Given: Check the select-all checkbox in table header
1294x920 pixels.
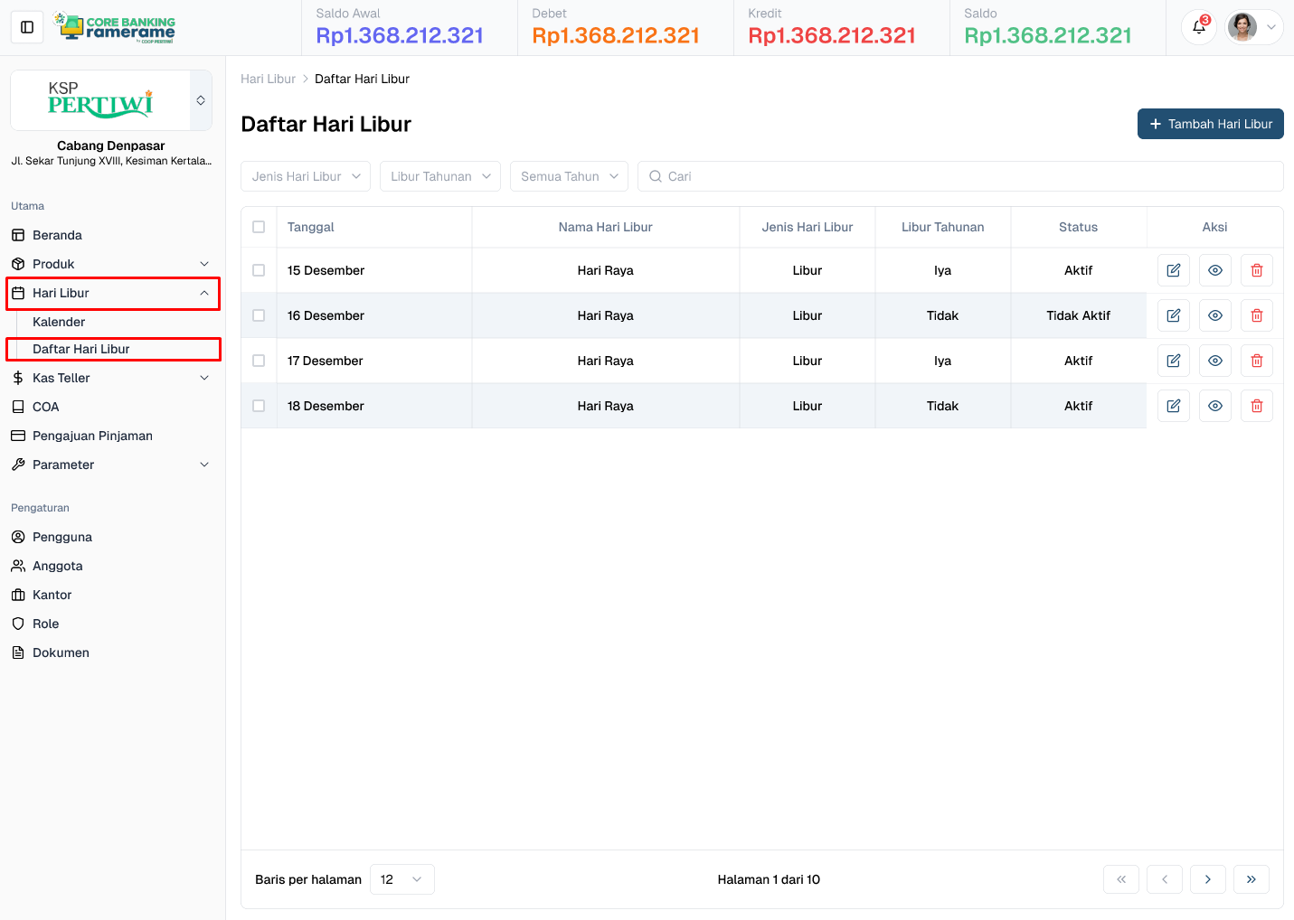Looking at the screenshot, I should coord(259,227).
